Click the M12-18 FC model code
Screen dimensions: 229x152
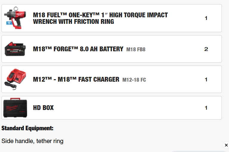pyautogui.click(x=134, y=80)
